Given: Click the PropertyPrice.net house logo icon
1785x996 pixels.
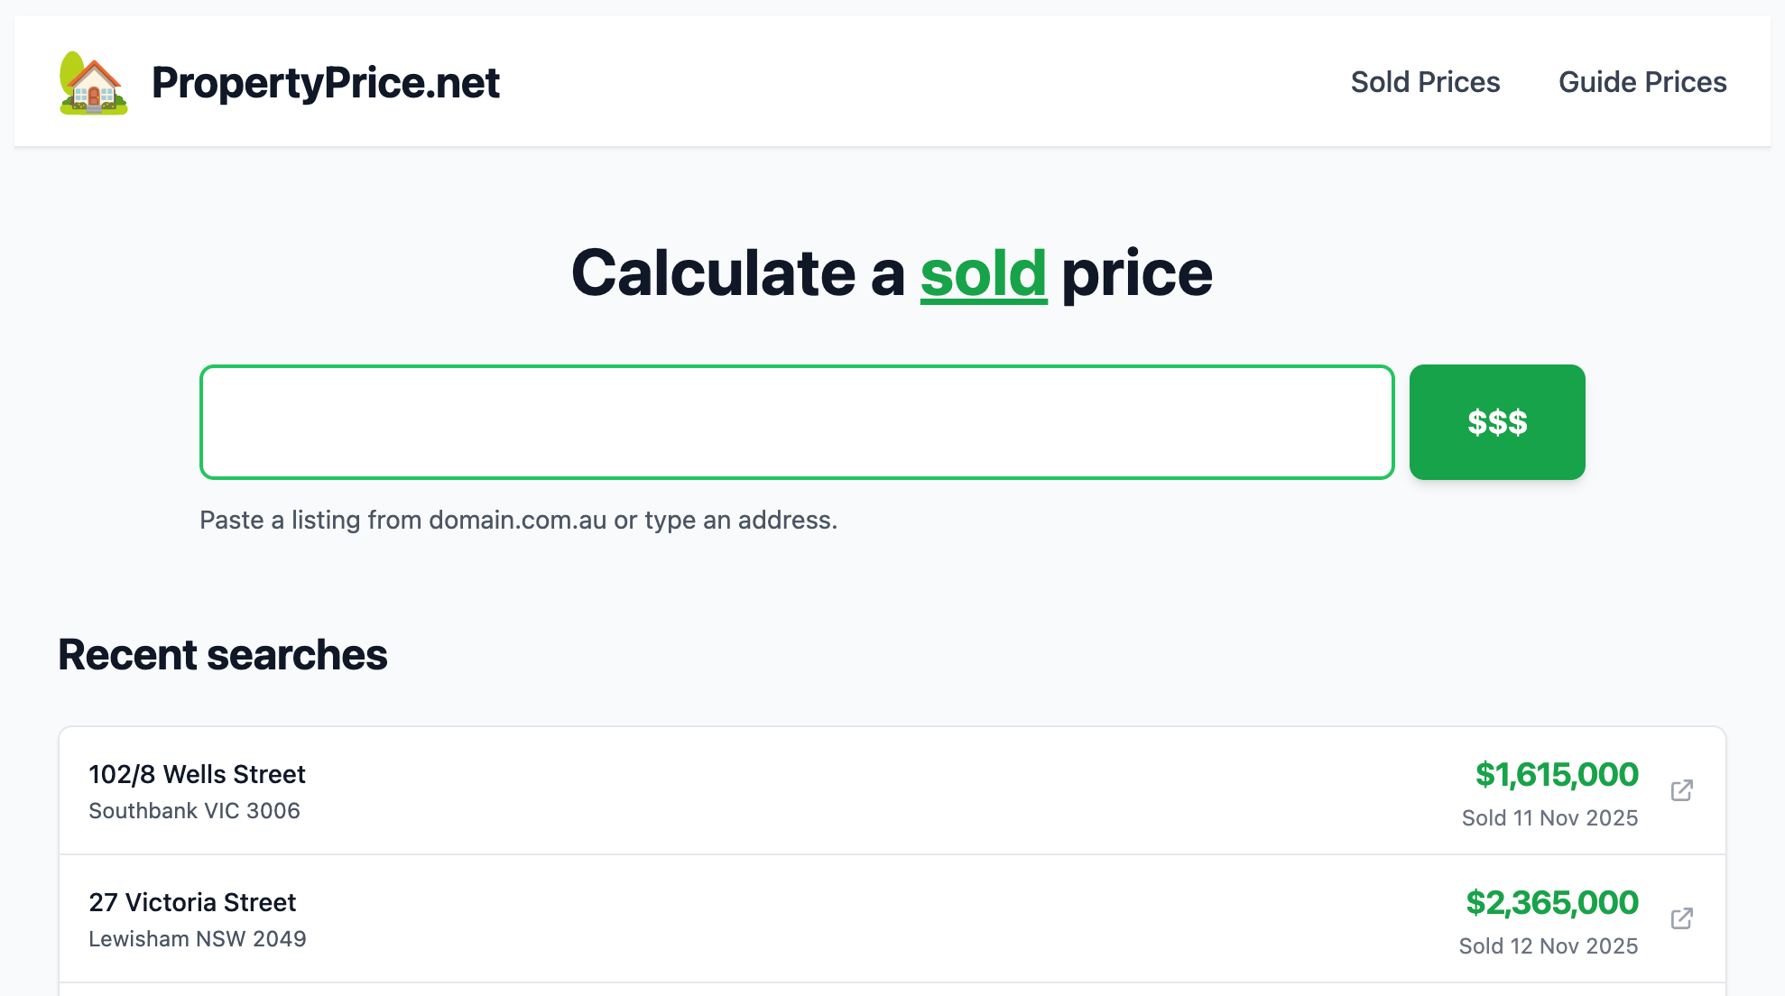Looking at the screenshot, I should 93,82.
